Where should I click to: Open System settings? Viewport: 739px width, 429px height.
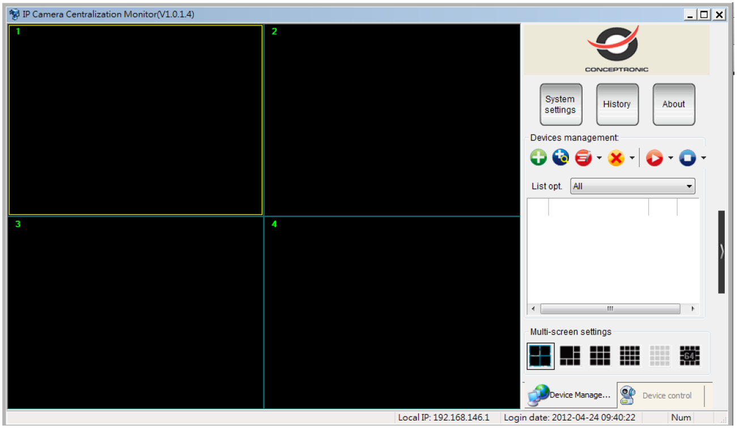[560, 105]
